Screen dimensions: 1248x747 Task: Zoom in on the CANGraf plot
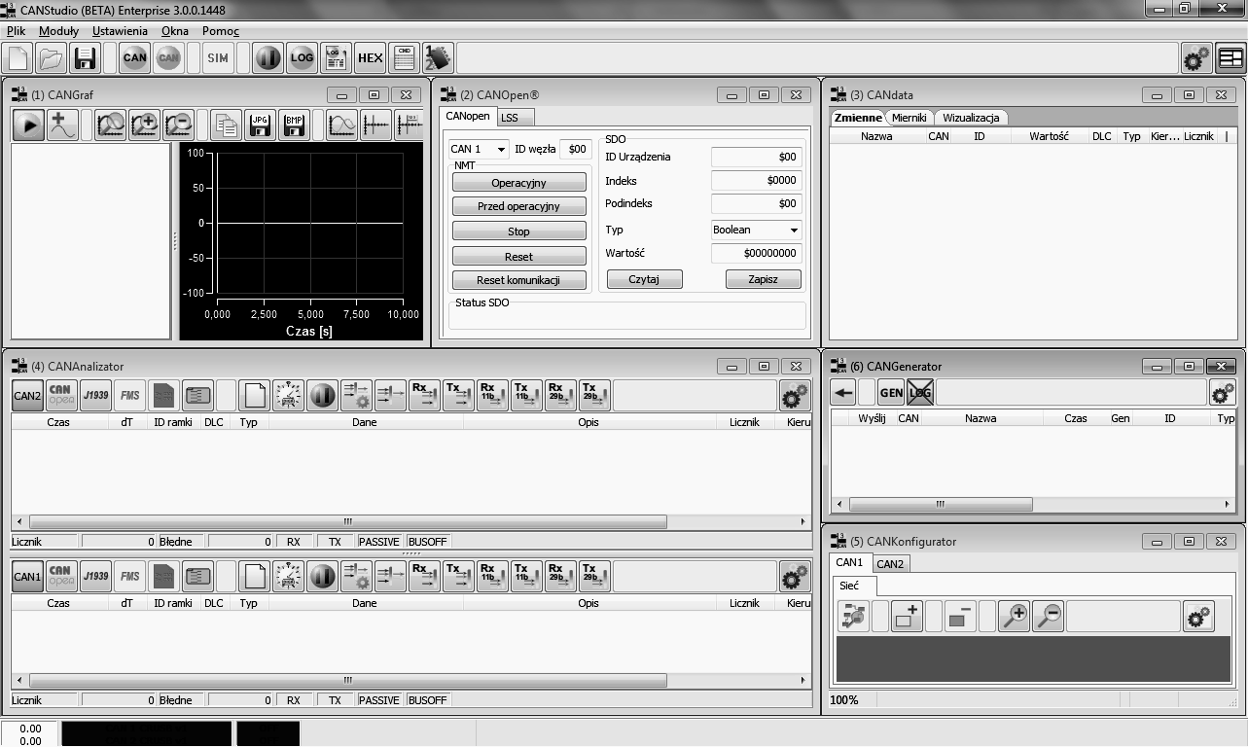(144, 125)
